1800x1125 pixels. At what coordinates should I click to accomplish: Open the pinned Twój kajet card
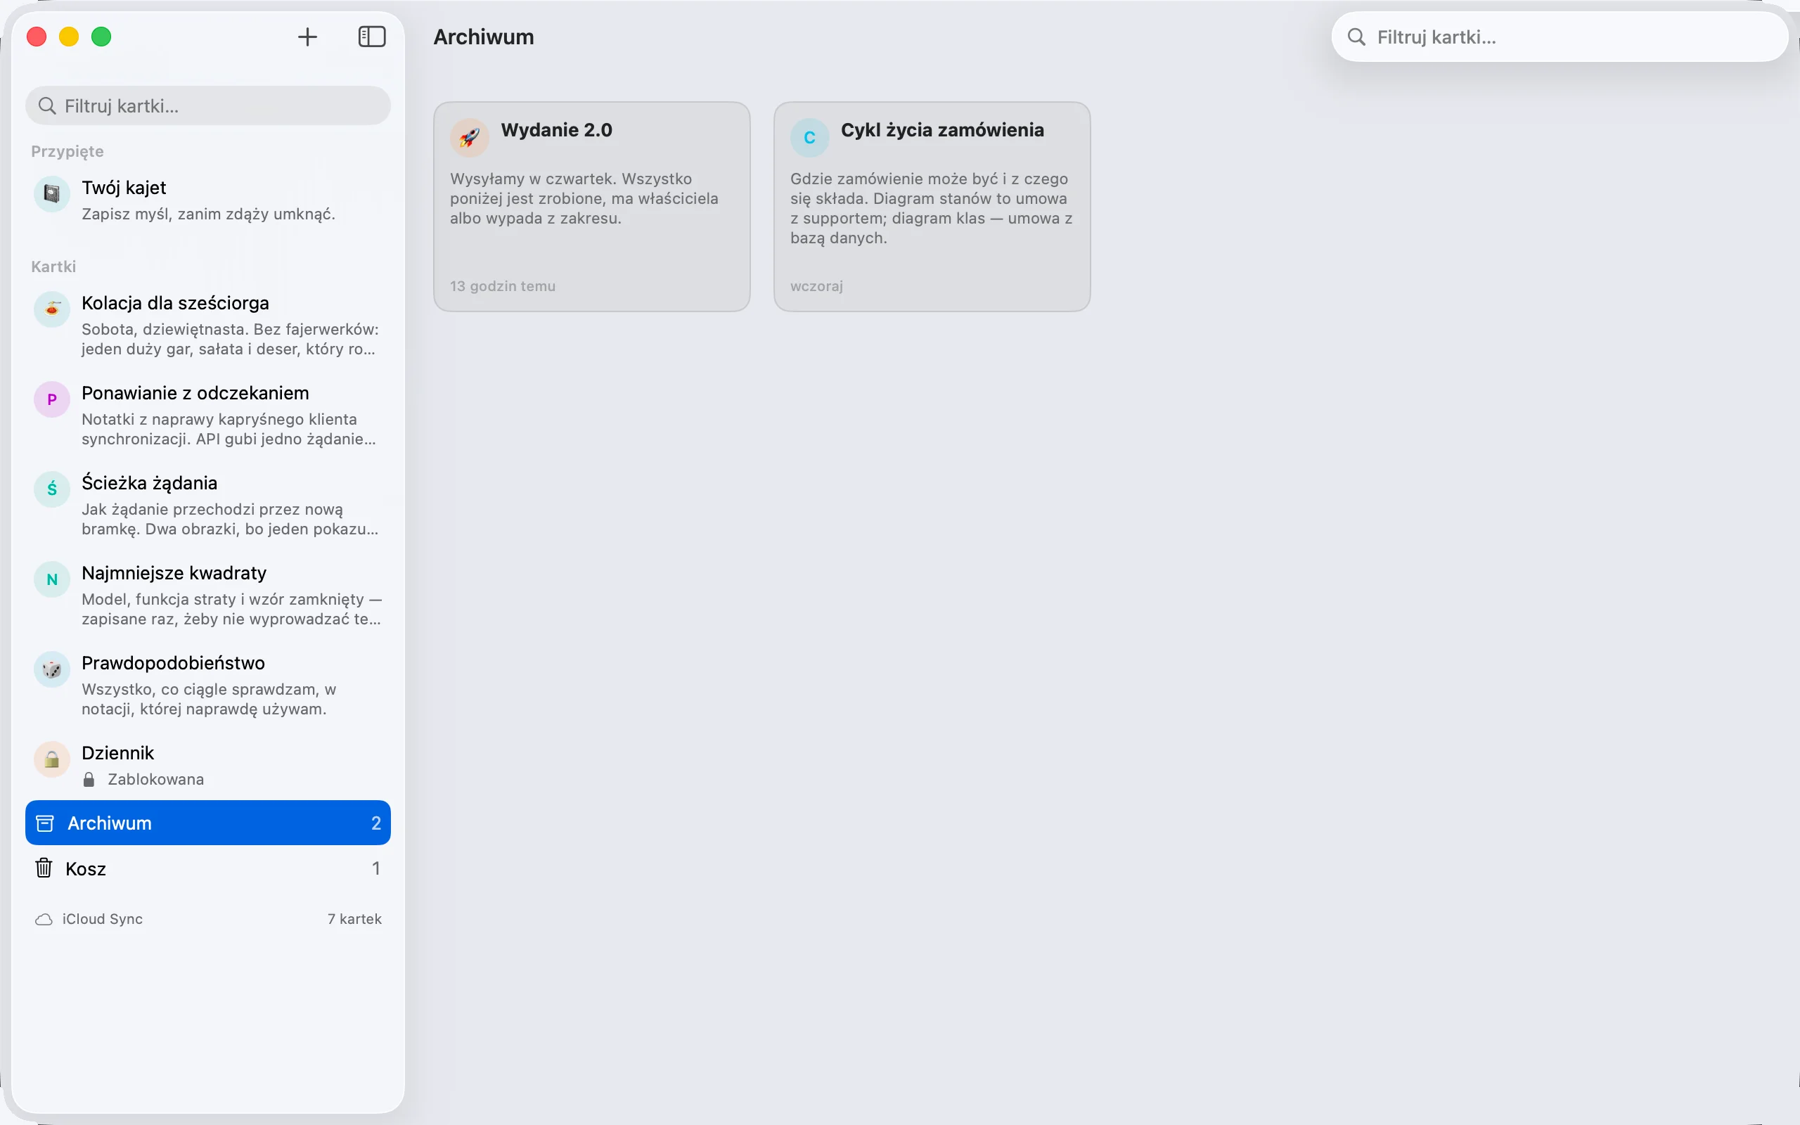tap(207, 200)
